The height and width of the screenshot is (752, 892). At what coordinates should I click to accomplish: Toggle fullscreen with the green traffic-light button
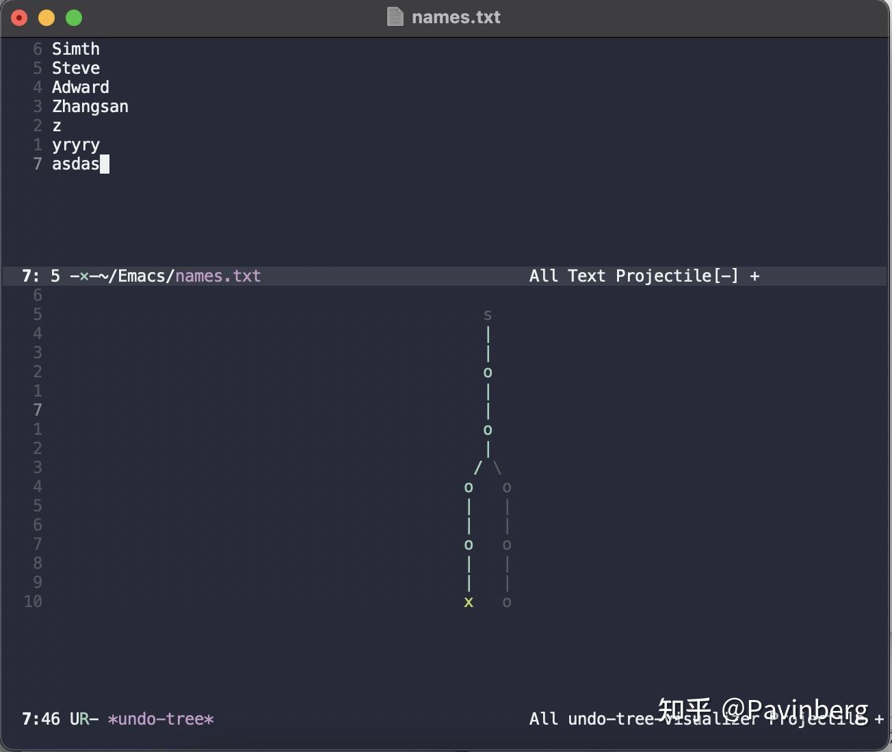pos(74,18)
